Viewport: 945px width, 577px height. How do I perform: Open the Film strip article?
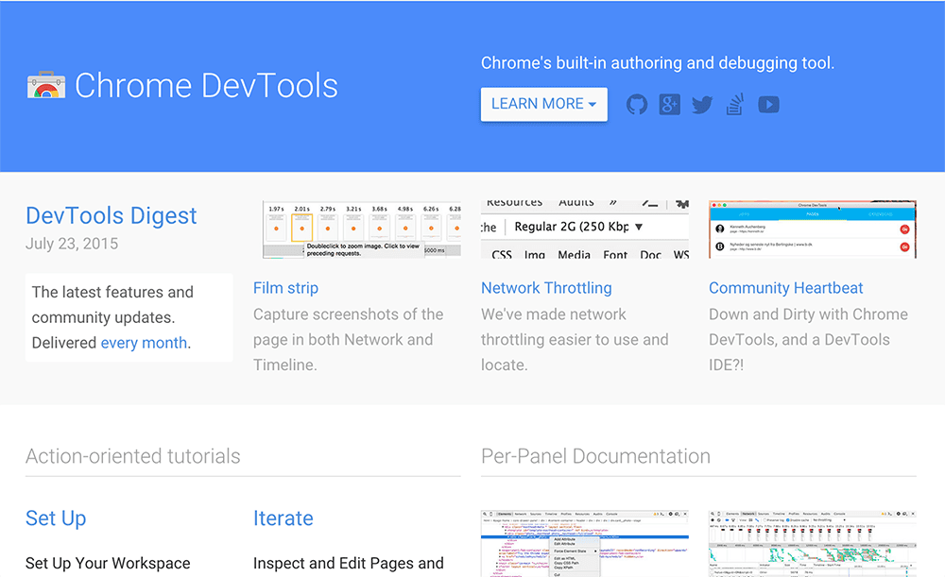(285, 288)
